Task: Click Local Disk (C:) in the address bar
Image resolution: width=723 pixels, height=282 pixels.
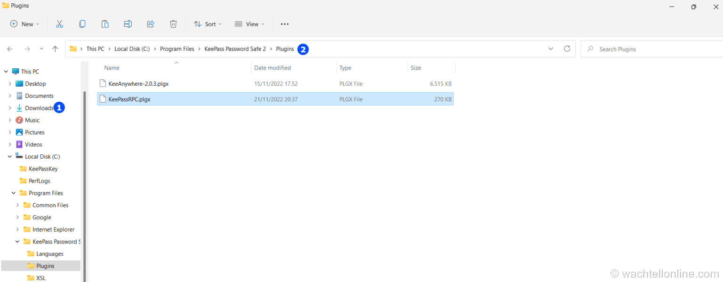Action: [132, 48]
